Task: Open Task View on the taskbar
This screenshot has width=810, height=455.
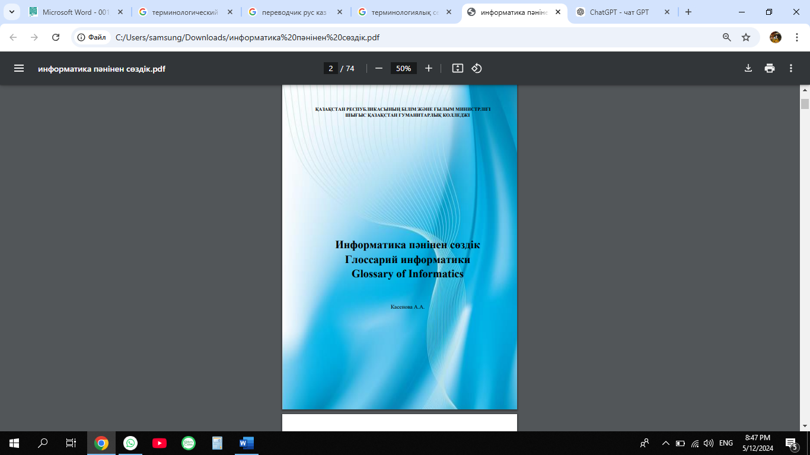Action: tap(71, 443)
